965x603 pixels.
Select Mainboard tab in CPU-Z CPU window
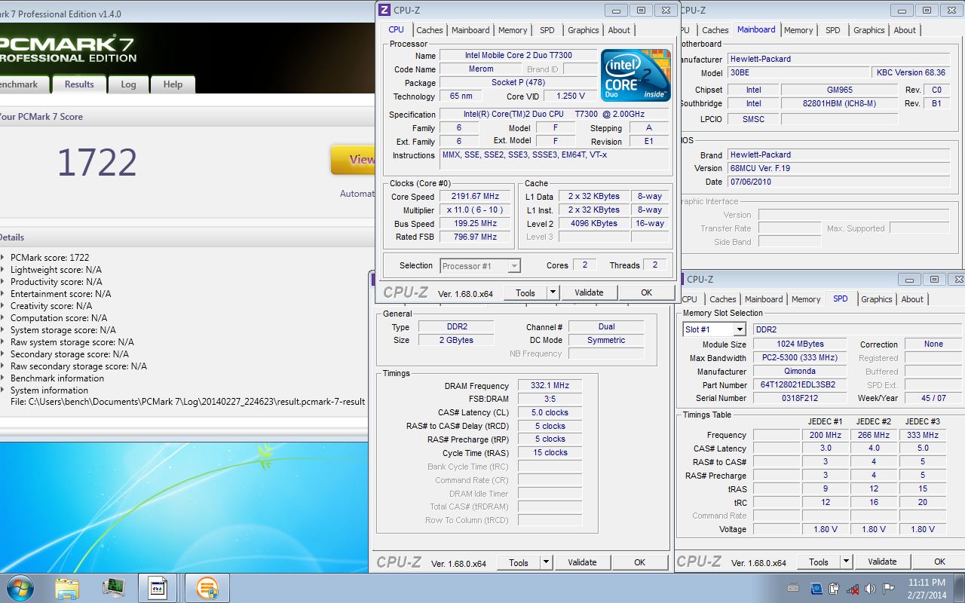click(x=470, y=30)
